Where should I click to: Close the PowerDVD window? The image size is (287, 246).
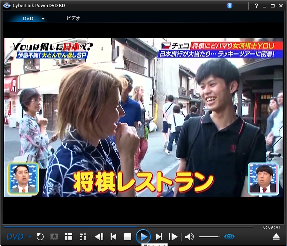click(x=281, y=6)
